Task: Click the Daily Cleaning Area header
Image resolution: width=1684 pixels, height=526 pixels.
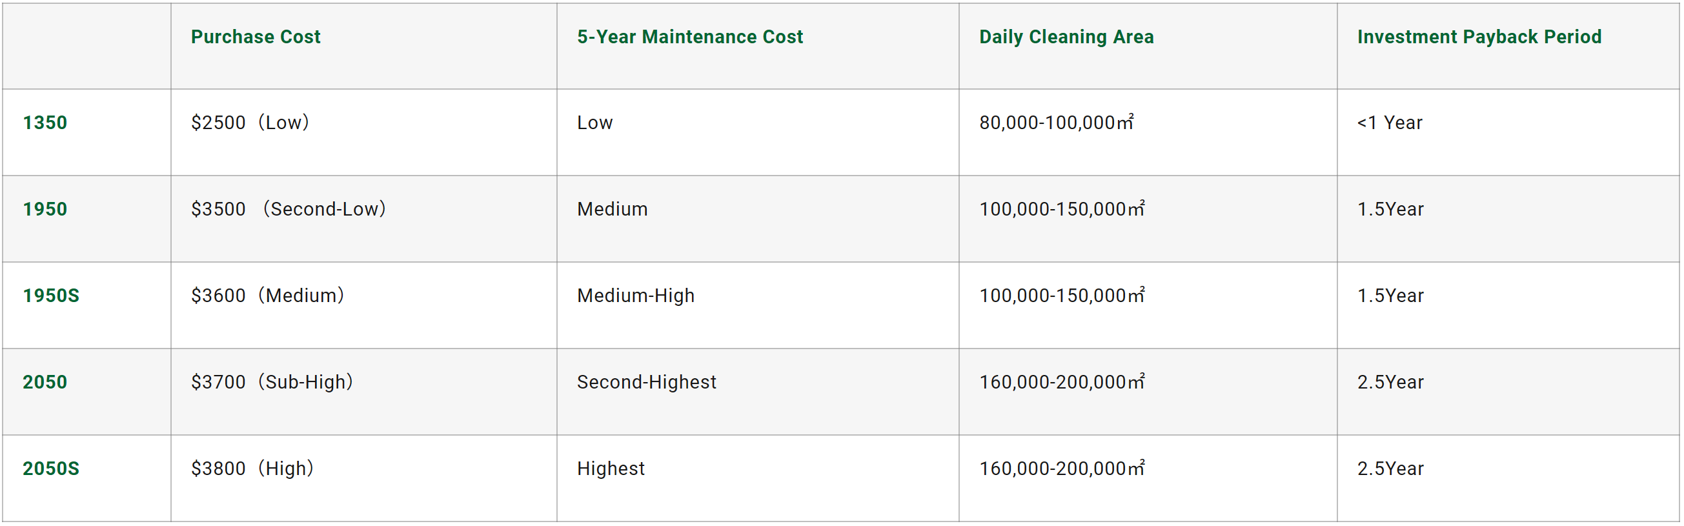Action: point(1066,37)
